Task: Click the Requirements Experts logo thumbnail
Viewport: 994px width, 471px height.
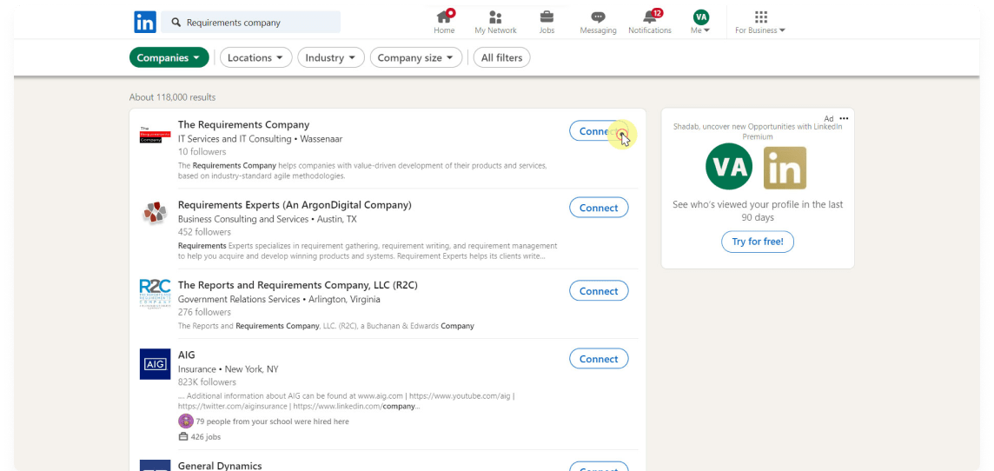Action: tap(156, 212)
